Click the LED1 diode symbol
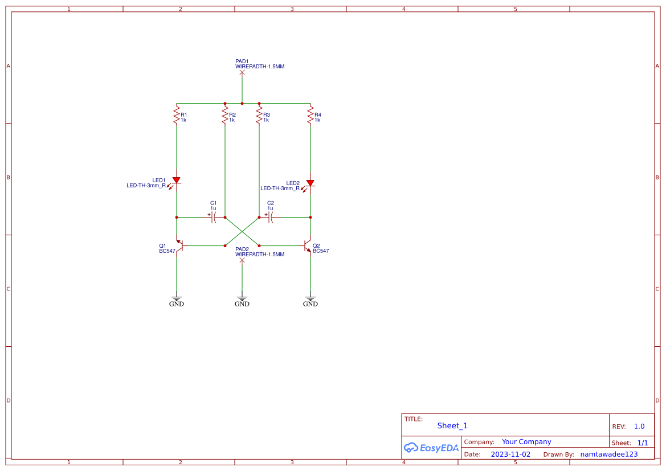 click(x=177, y=180)
